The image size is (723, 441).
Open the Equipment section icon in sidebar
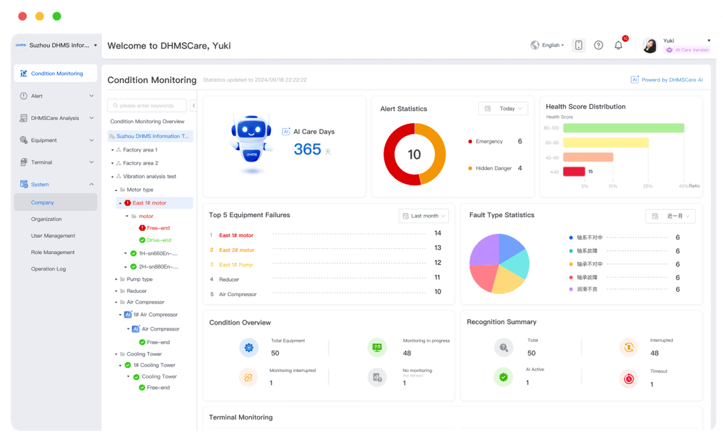tap(23, 139)
